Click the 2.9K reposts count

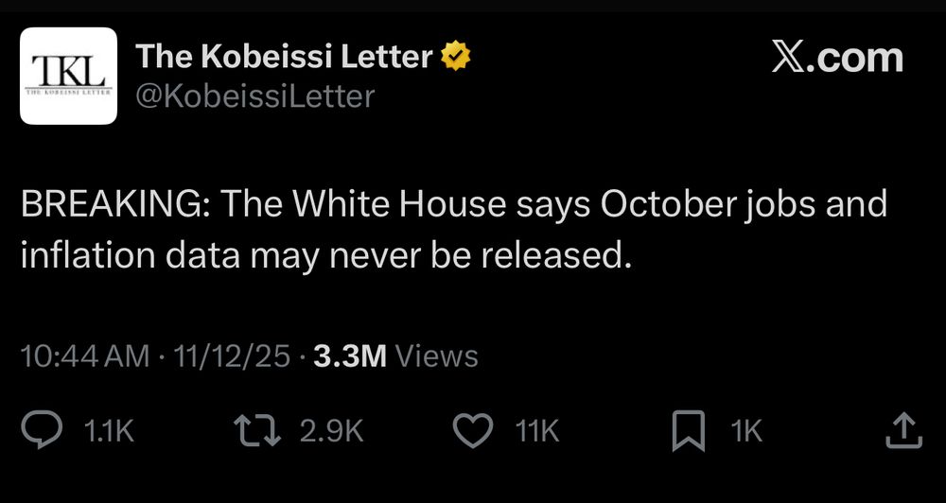click(331, 431)
